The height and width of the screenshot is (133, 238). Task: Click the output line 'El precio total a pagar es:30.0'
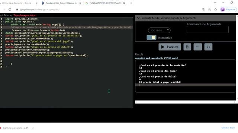coord(160,82)
